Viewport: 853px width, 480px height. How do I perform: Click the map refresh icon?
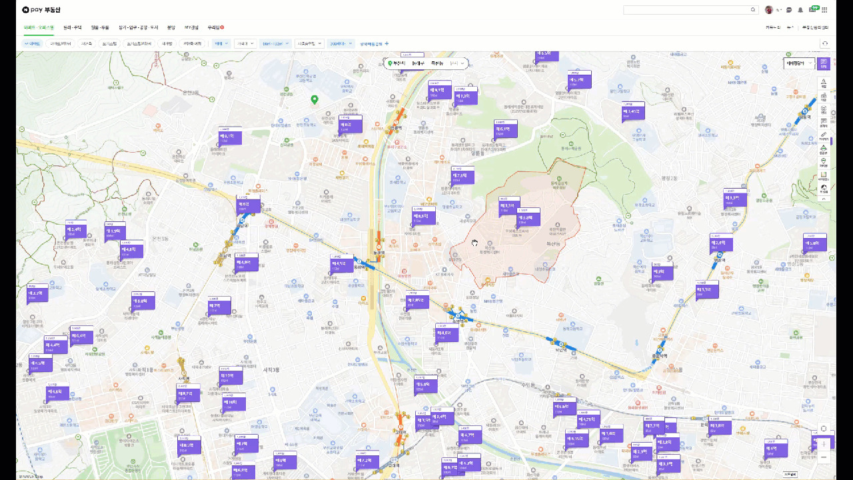(x=825, y=43)
